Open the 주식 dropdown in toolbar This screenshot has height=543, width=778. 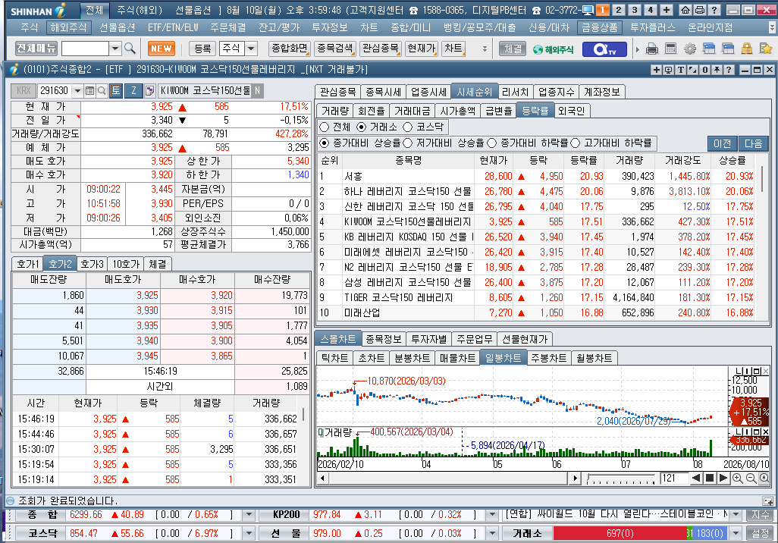point(251,48)
